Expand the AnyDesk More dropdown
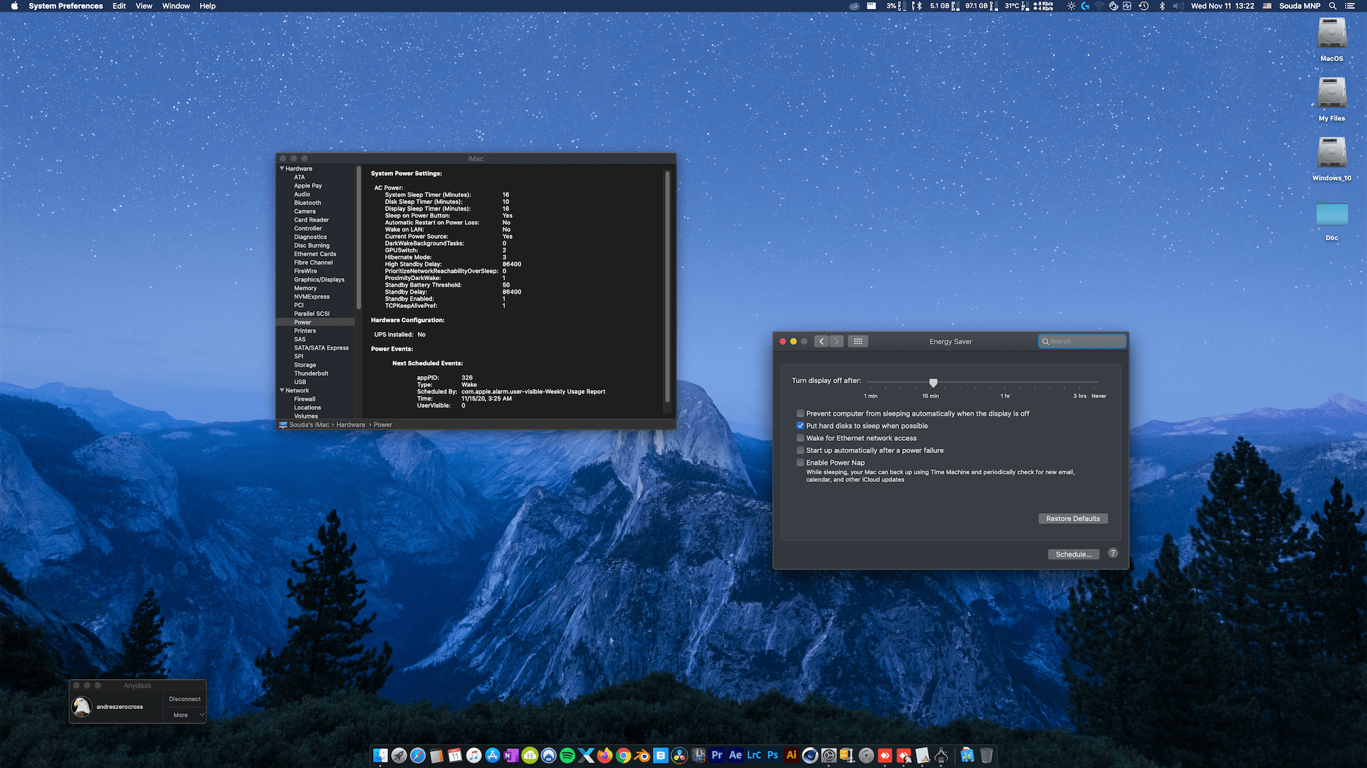1367x768 pixels. [x=185, y=715]
